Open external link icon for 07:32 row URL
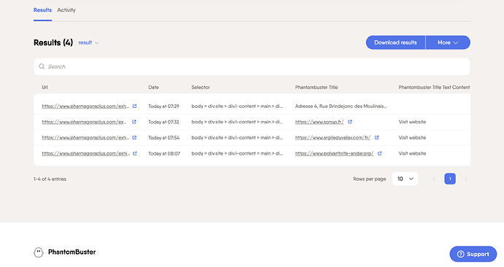The image size is (504, 267). point(134,122)
